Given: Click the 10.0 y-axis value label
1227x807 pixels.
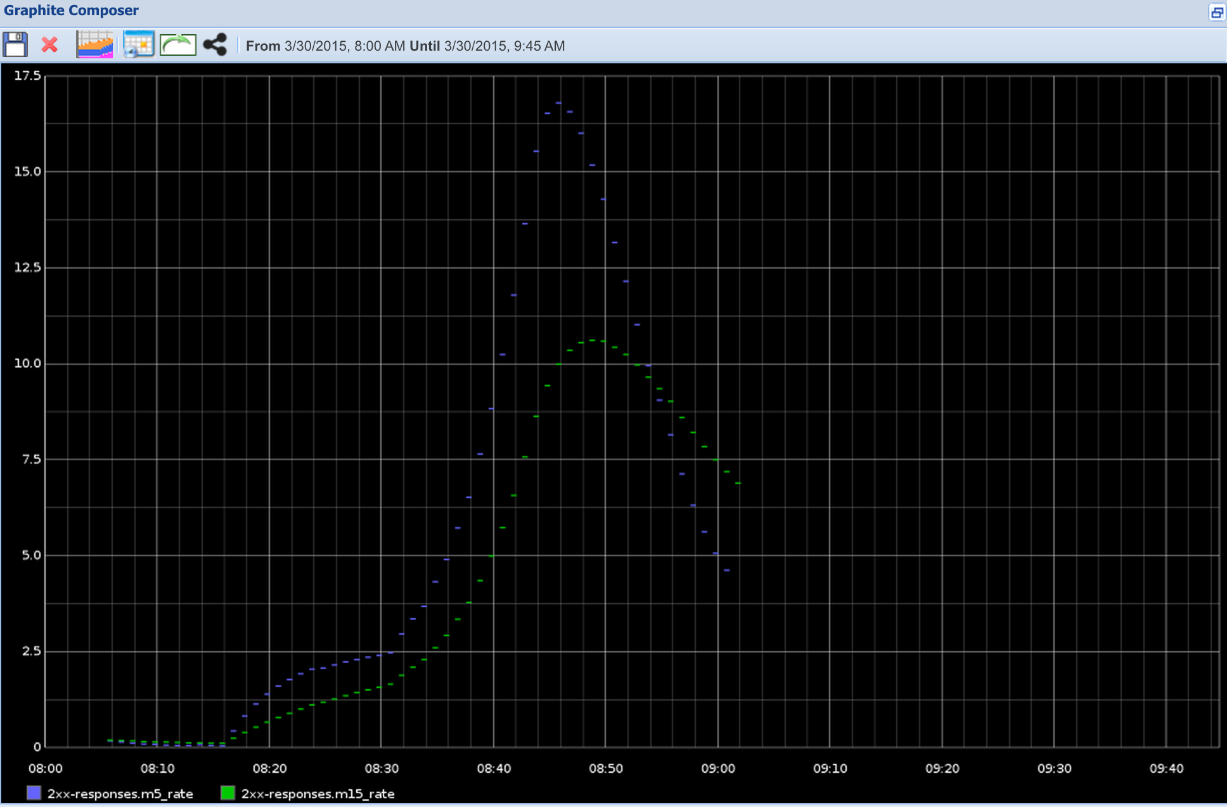Looking at the screenshot, I should pyautogui.click(x=27, y=364).
